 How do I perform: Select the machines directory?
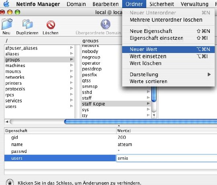39,65
